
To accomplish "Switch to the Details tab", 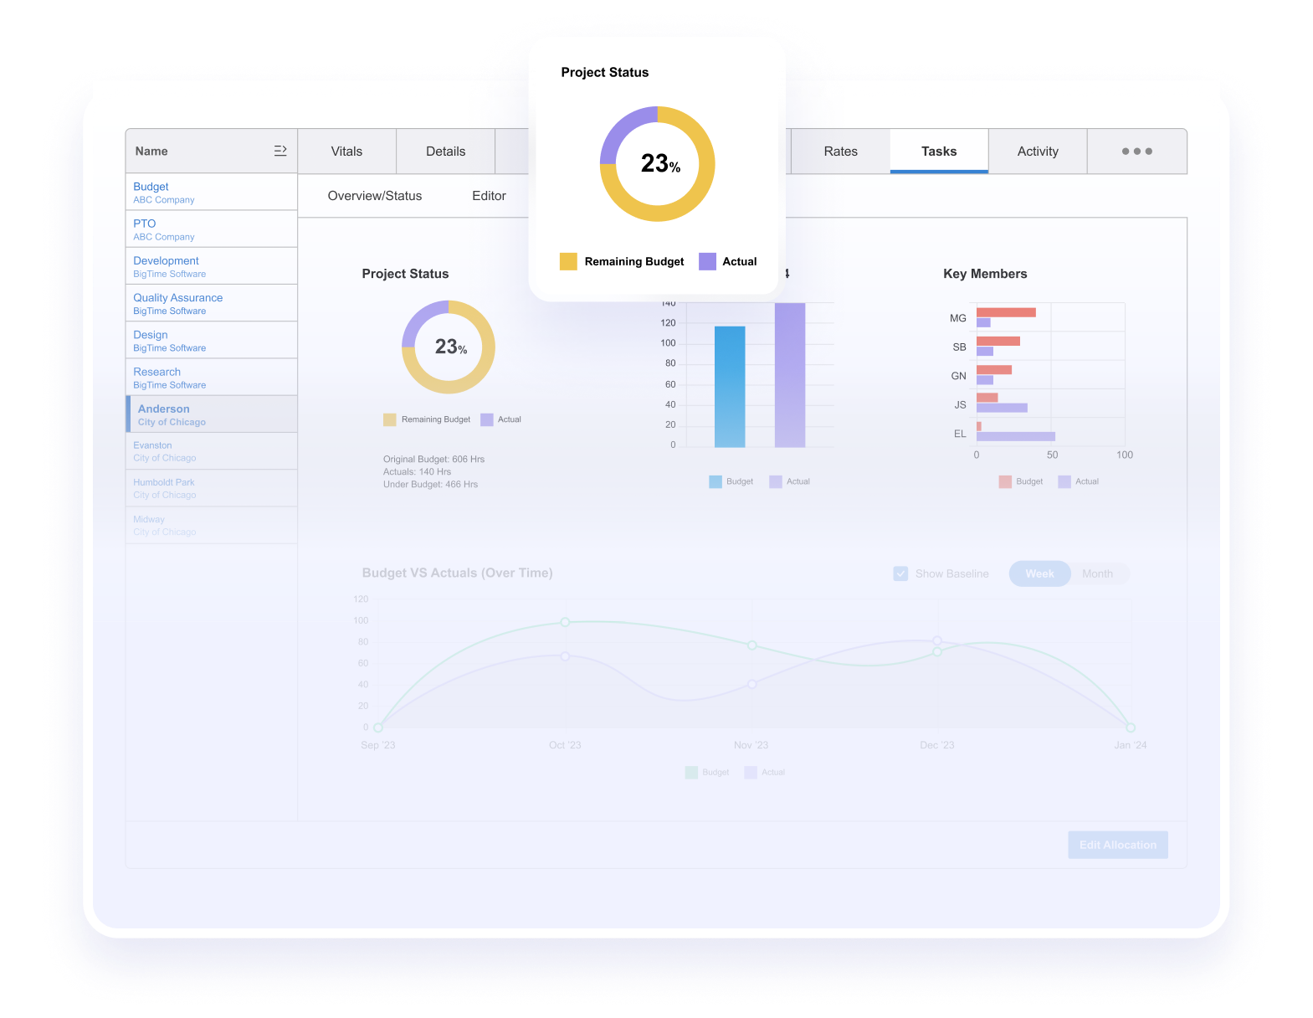I will tap(445, 152).
